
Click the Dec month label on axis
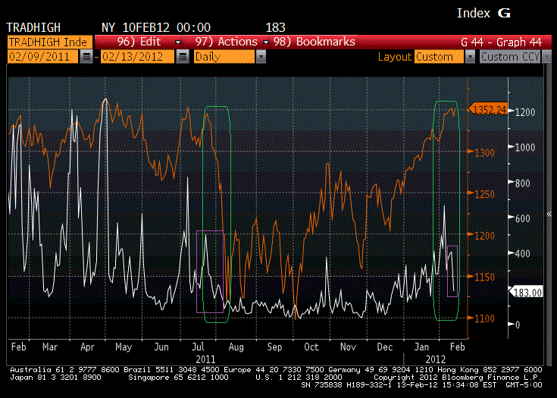pos(385,346)
